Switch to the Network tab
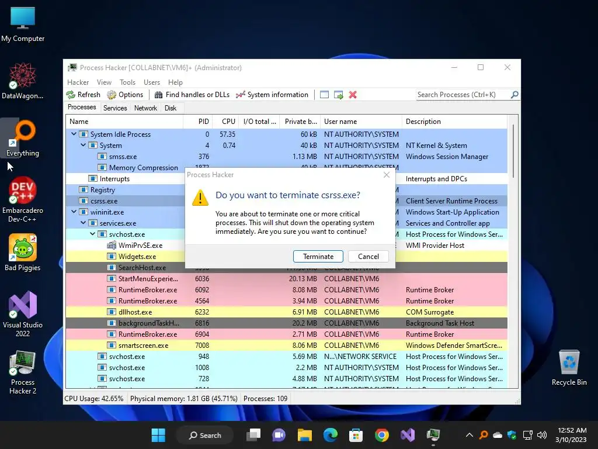 pos(145,108)
